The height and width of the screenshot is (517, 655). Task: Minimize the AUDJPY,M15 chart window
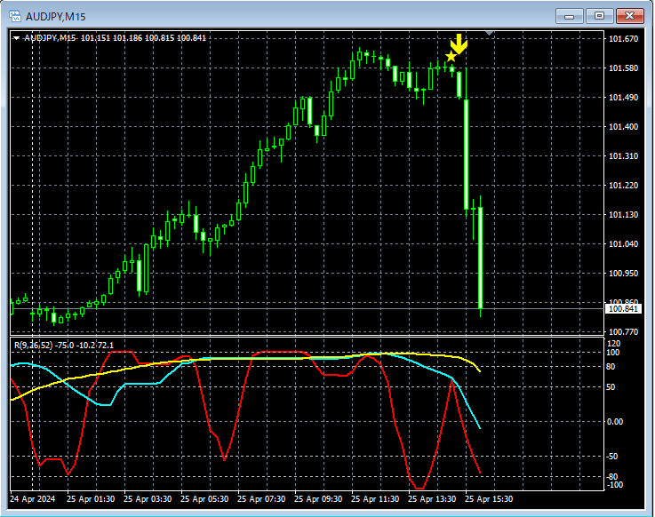pyautogui.click(x=571, y=15)
